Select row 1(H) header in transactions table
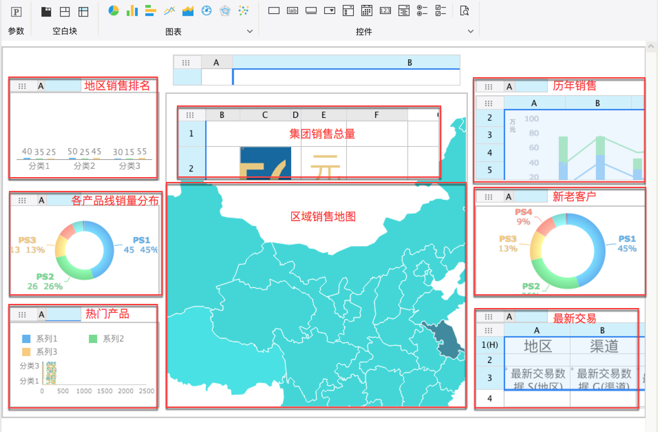The width and height of the screenshot is (658, 432). coord(490,345)
